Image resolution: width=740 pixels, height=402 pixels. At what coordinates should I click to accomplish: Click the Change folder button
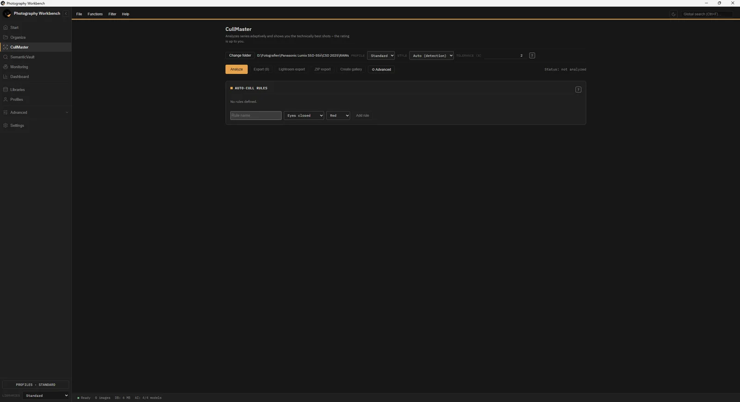[x=240, y=55]
